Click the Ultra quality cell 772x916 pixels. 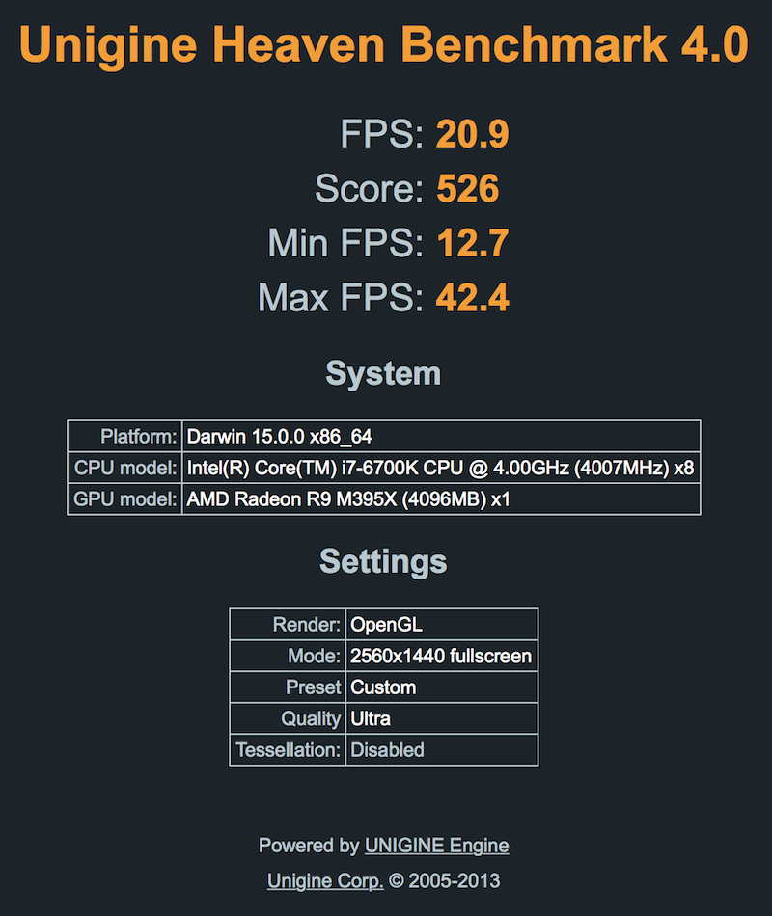442,718
